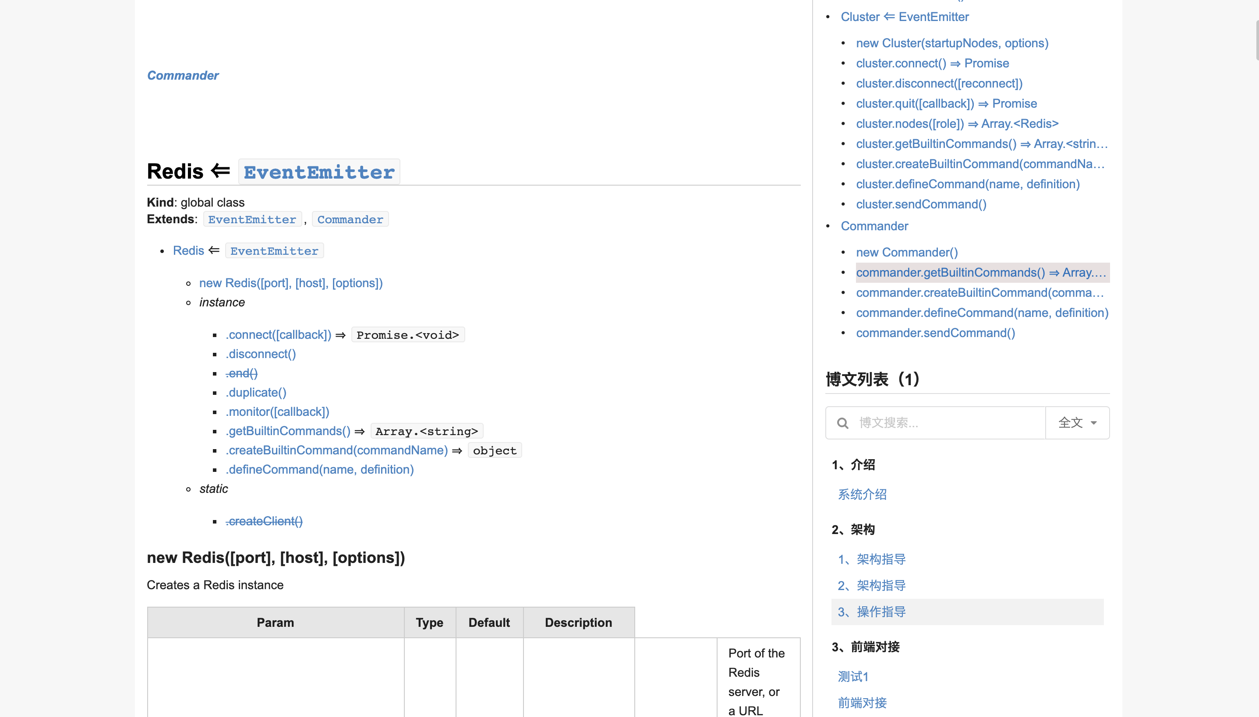Open cluster.defineCommand(name, definition) sidebar link
Viewport: 1259px width, 717px height.
[967, 184]
